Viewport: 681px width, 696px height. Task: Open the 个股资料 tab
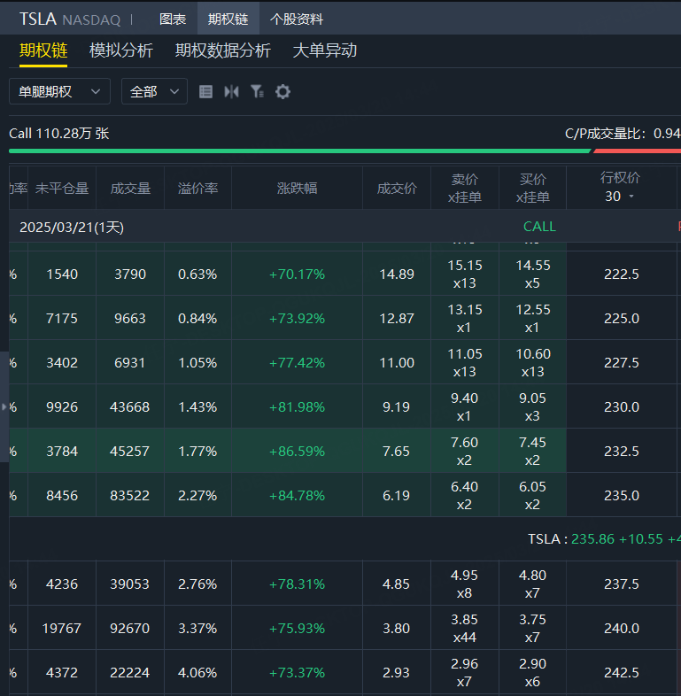click(297, 19)
